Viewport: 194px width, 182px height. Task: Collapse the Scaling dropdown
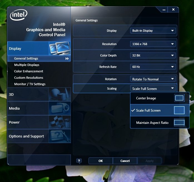tap(153, 88)
